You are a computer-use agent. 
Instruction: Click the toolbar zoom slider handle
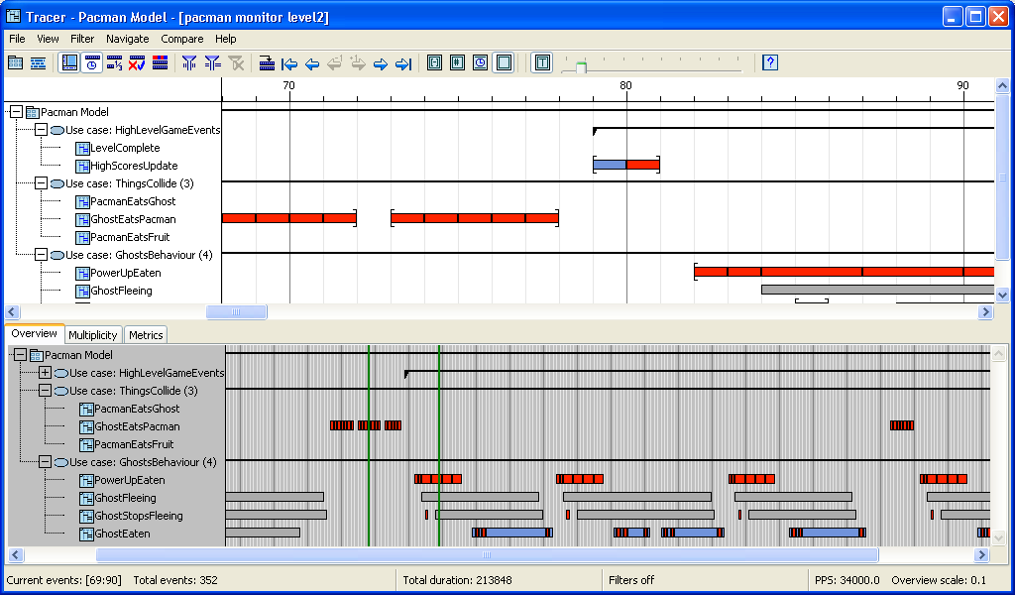pos(581,66)
